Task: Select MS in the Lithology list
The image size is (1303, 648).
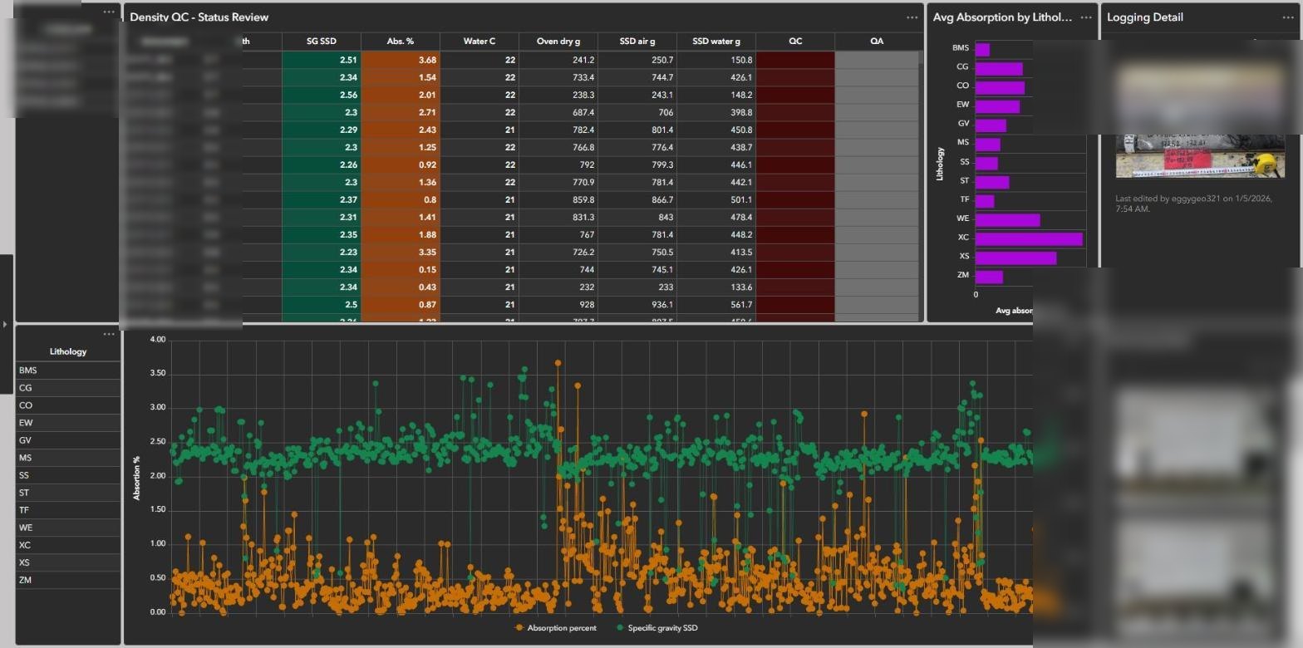Action: pos(68,458)
